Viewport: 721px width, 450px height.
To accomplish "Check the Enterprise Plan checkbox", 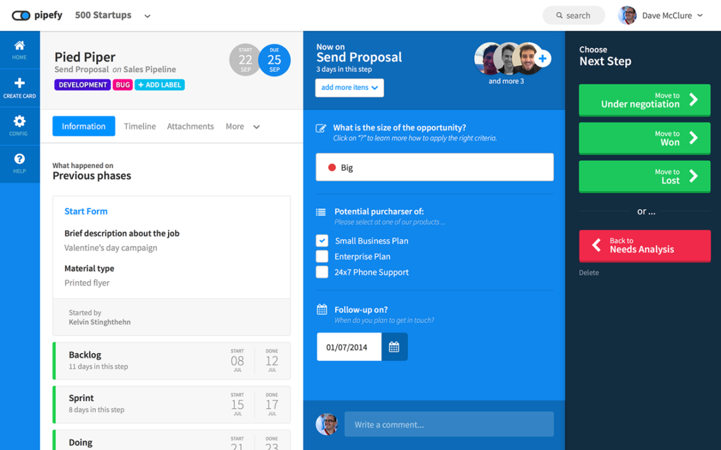I will (322, 256).
